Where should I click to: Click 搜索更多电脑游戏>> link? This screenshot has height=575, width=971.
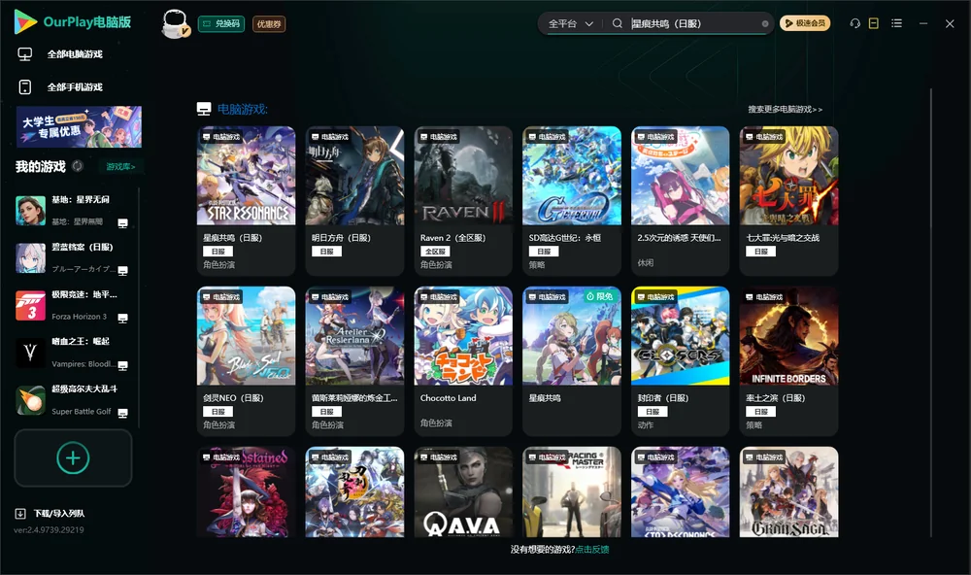tap(786, 109)
